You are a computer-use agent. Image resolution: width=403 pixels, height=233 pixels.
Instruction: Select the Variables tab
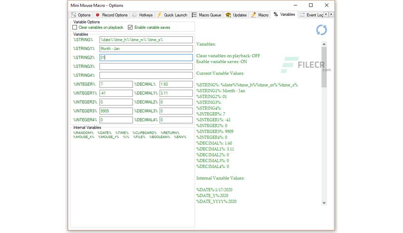click(x=284, y=14)
